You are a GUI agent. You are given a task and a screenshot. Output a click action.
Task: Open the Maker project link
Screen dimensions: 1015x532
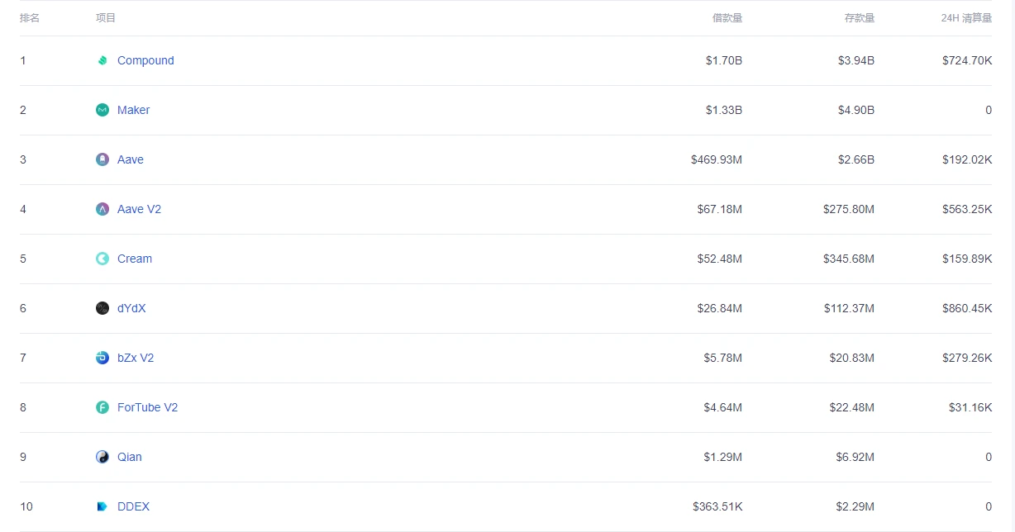(133, 110)
